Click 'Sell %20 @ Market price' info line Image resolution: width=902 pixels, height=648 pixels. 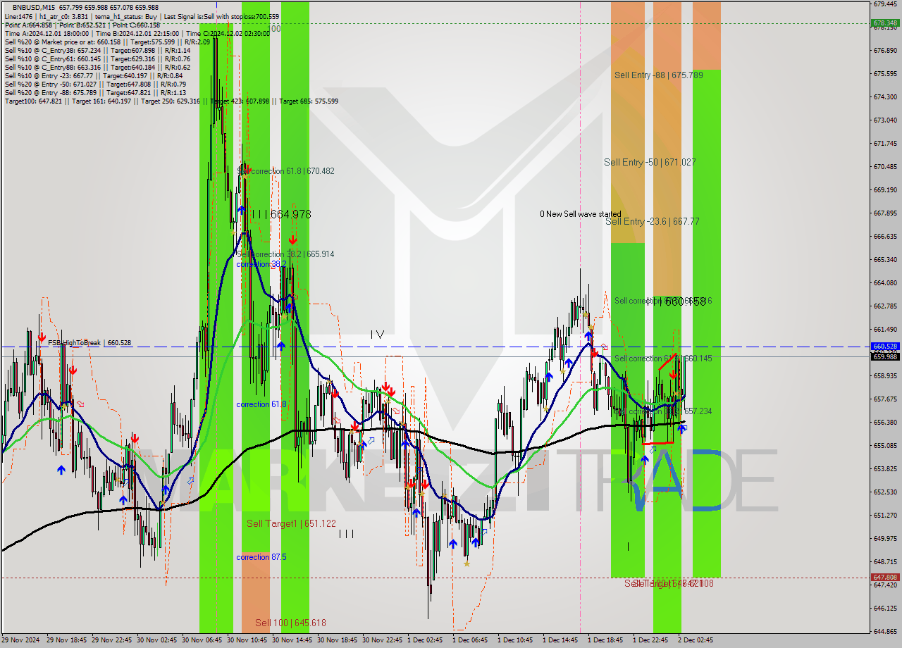107,42
